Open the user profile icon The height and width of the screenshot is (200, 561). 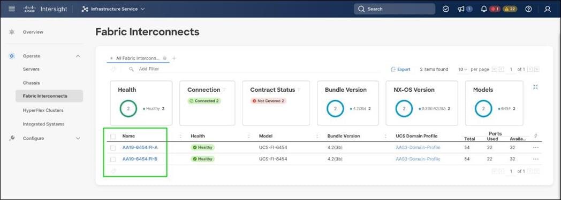(548, 9)
